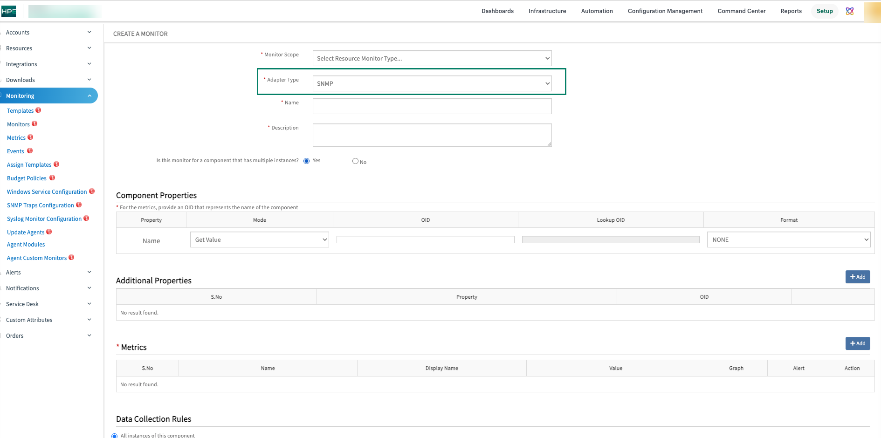Screen dimensions: 881x438
Task: Choose All instances of this component
Action: [115, 436]
